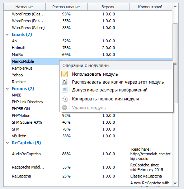Sort by the Версия column header

(x=108, y=7)
